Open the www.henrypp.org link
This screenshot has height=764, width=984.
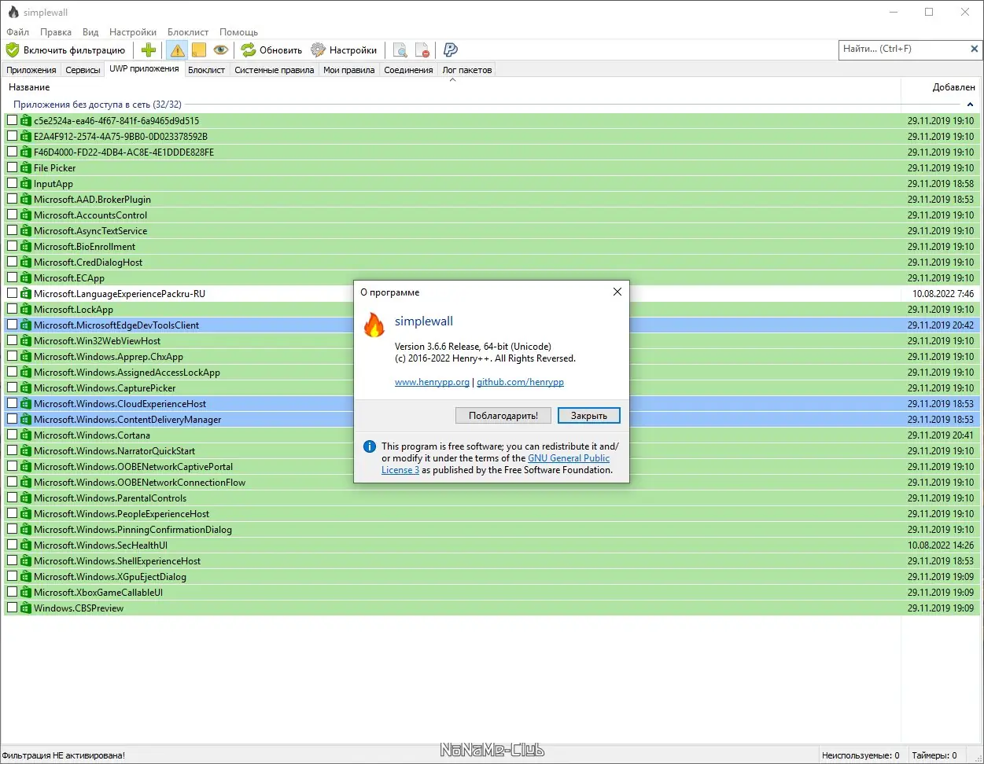point(432,382)
